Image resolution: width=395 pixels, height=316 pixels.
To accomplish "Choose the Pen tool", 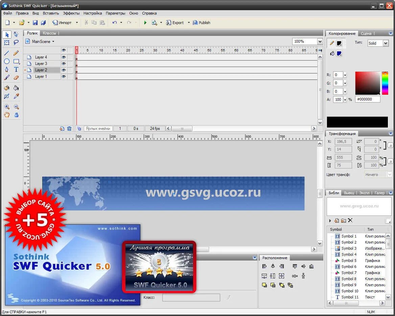I will (x=7, y=70).
